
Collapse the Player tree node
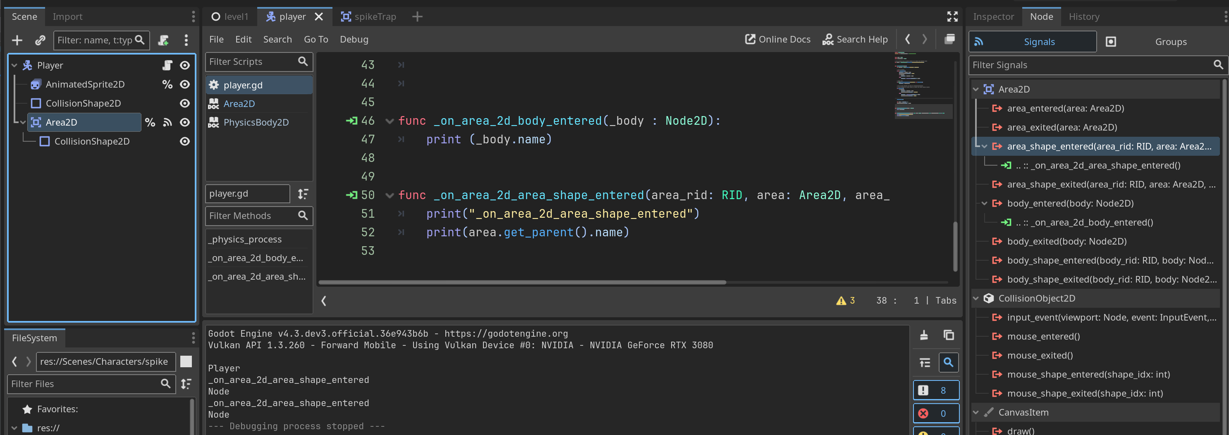point(14,65)
